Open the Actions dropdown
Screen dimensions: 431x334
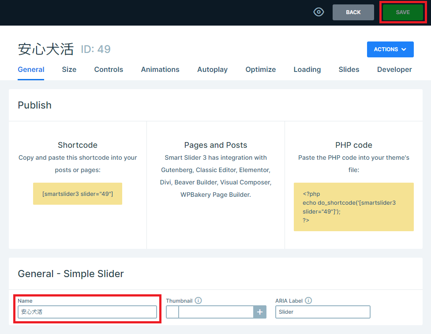(390, 49)
